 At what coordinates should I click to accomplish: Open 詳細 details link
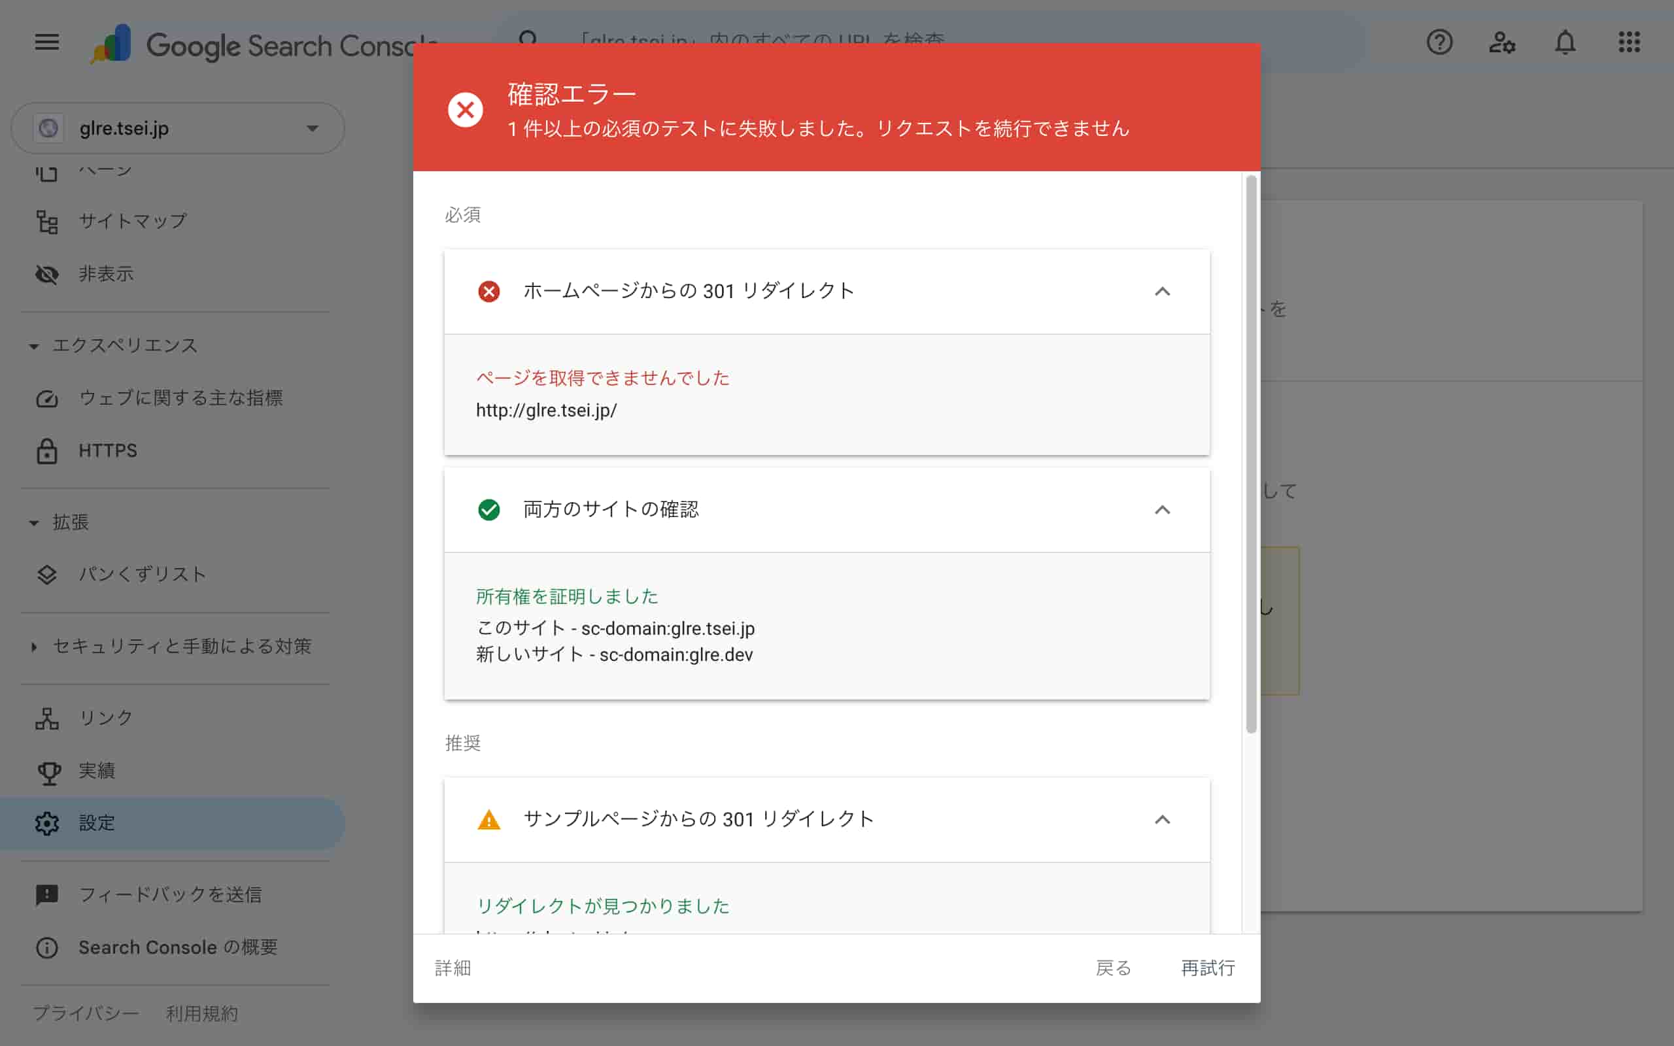click(453, 968)
